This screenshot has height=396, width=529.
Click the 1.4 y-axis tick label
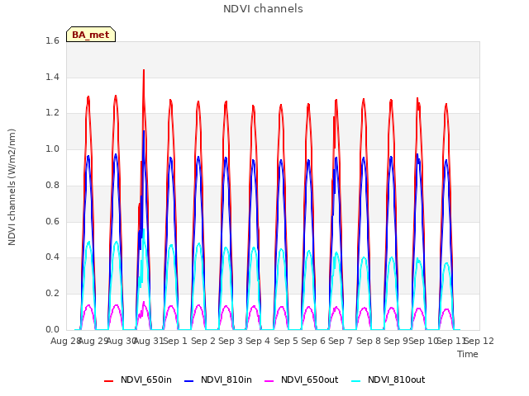(52, 77)
